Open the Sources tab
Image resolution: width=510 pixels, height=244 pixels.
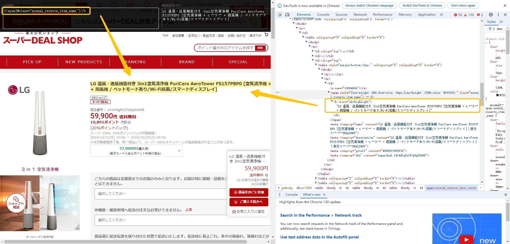point(341,15)
